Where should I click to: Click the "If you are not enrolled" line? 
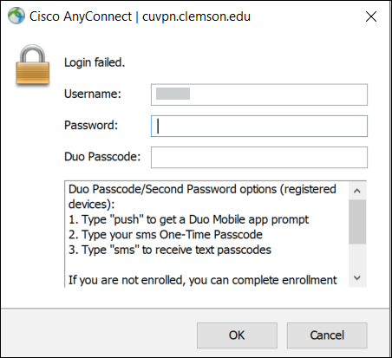click(203, 280)
